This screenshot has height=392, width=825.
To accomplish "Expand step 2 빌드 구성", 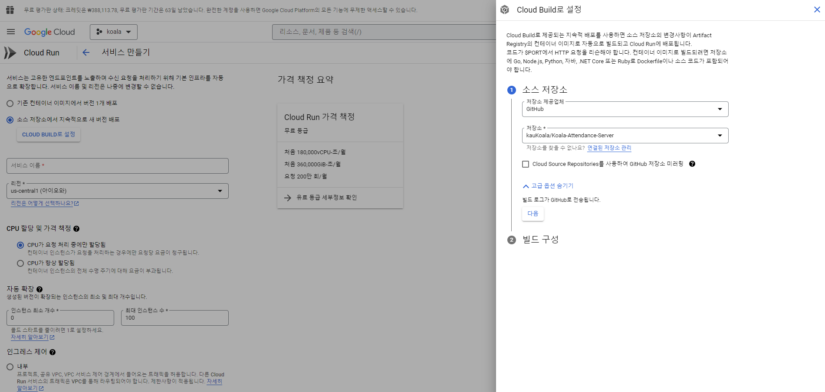I will click(540, 240).
